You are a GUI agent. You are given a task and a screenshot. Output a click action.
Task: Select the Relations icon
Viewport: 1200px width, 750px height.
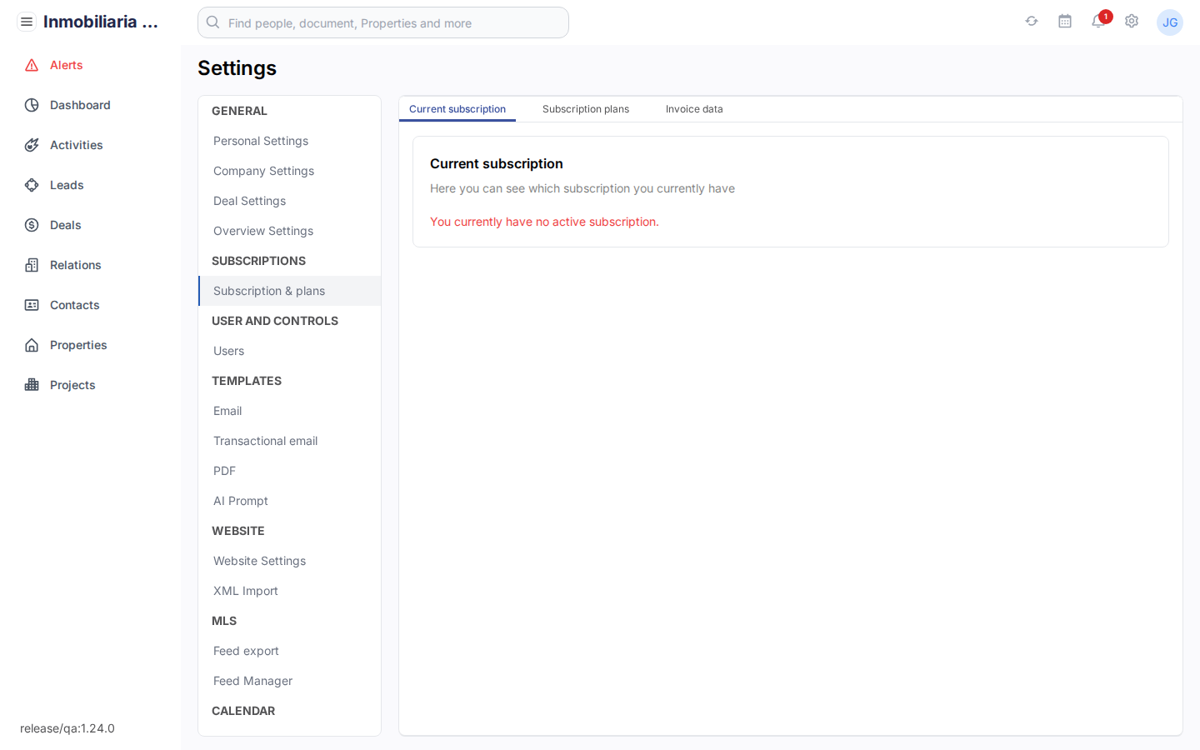point(31,265)
